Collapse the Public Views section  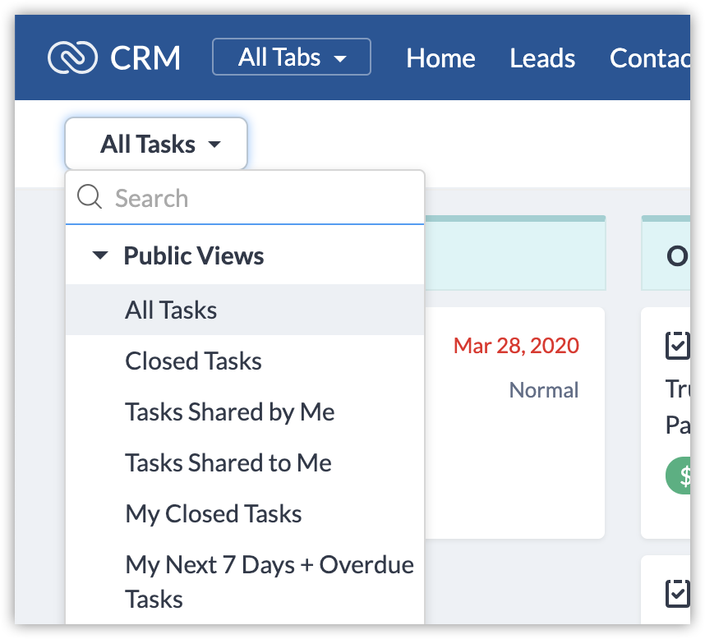click(100, 255)
